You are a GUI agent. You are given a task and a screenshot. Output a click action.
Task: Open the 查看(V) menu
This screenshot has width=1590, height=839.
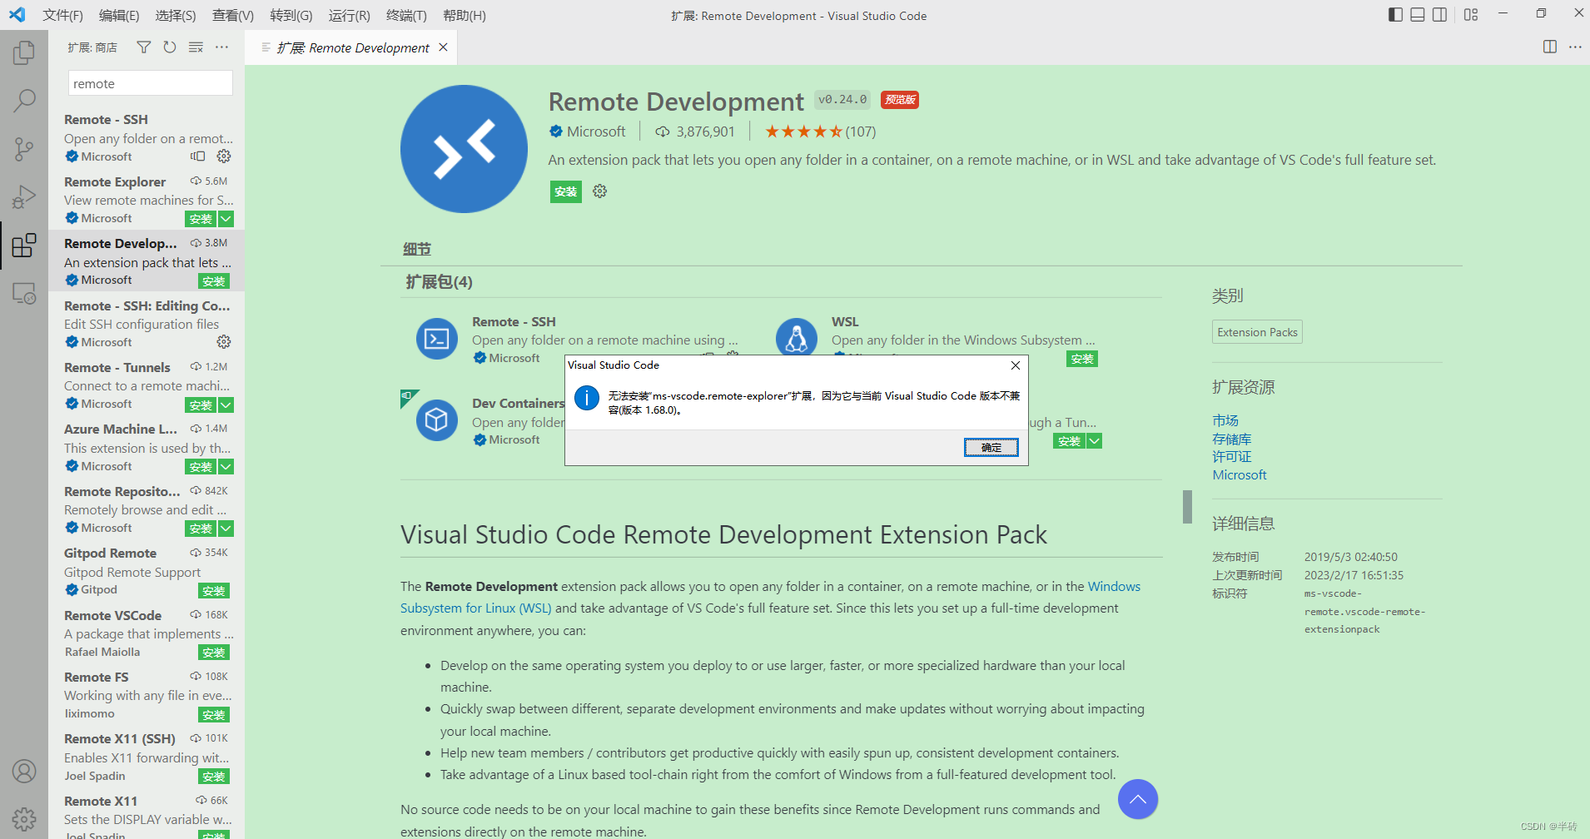[233, 16]
